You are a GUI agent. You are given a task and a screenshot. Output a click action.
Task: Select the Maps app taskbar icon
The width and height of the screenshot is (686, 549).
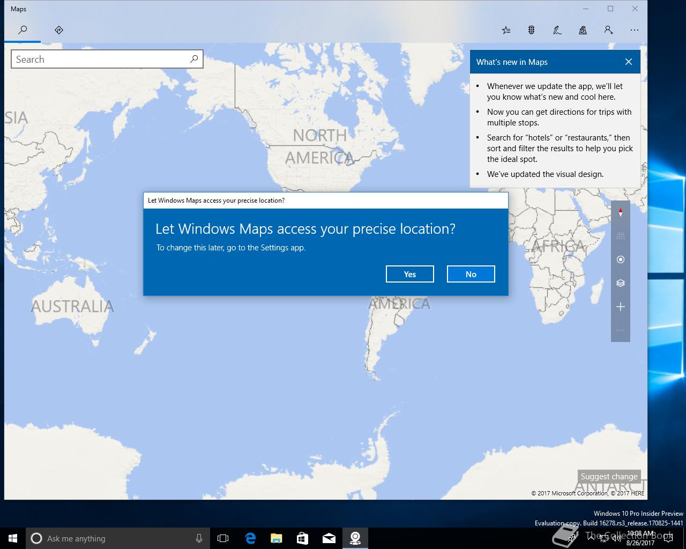click(x=355, y=538)
